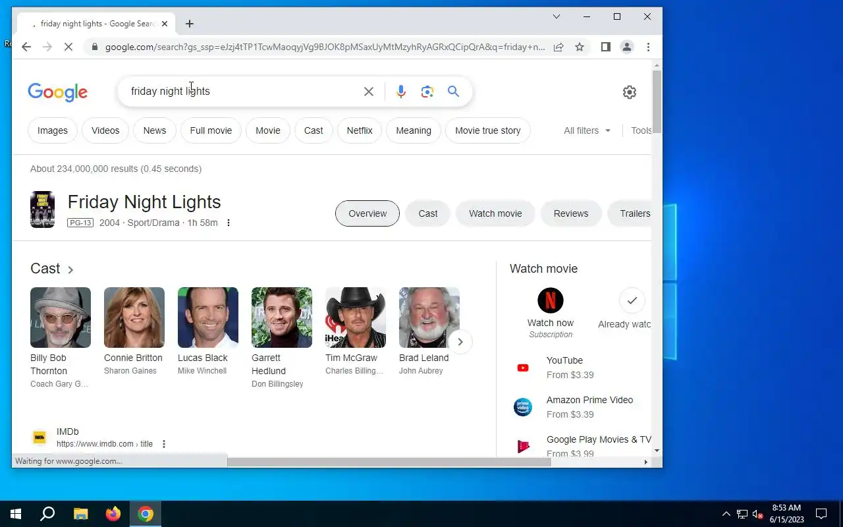This screenshot has height=527, width=843.
Task: Click the blue magnifier search button
Action: pyautogui.click(x=453, y=92)
